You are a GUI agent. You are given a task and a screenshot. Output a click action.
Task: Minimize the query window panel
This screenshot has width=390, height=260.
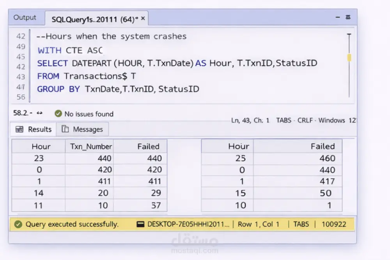pos(337,17)
